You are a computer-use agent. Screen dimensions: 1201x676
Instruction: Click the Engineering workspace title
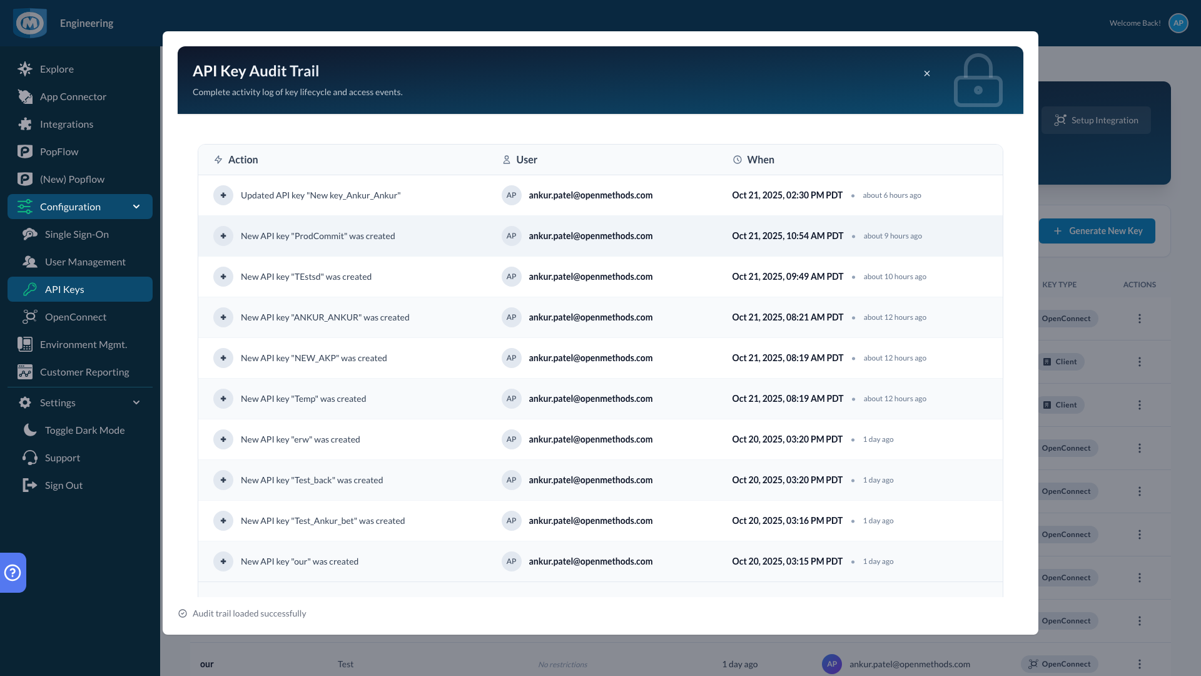(x=86, y=23)
